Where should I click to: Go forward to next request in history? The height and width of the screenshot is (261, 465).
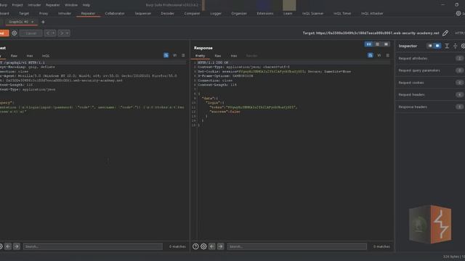61,33
